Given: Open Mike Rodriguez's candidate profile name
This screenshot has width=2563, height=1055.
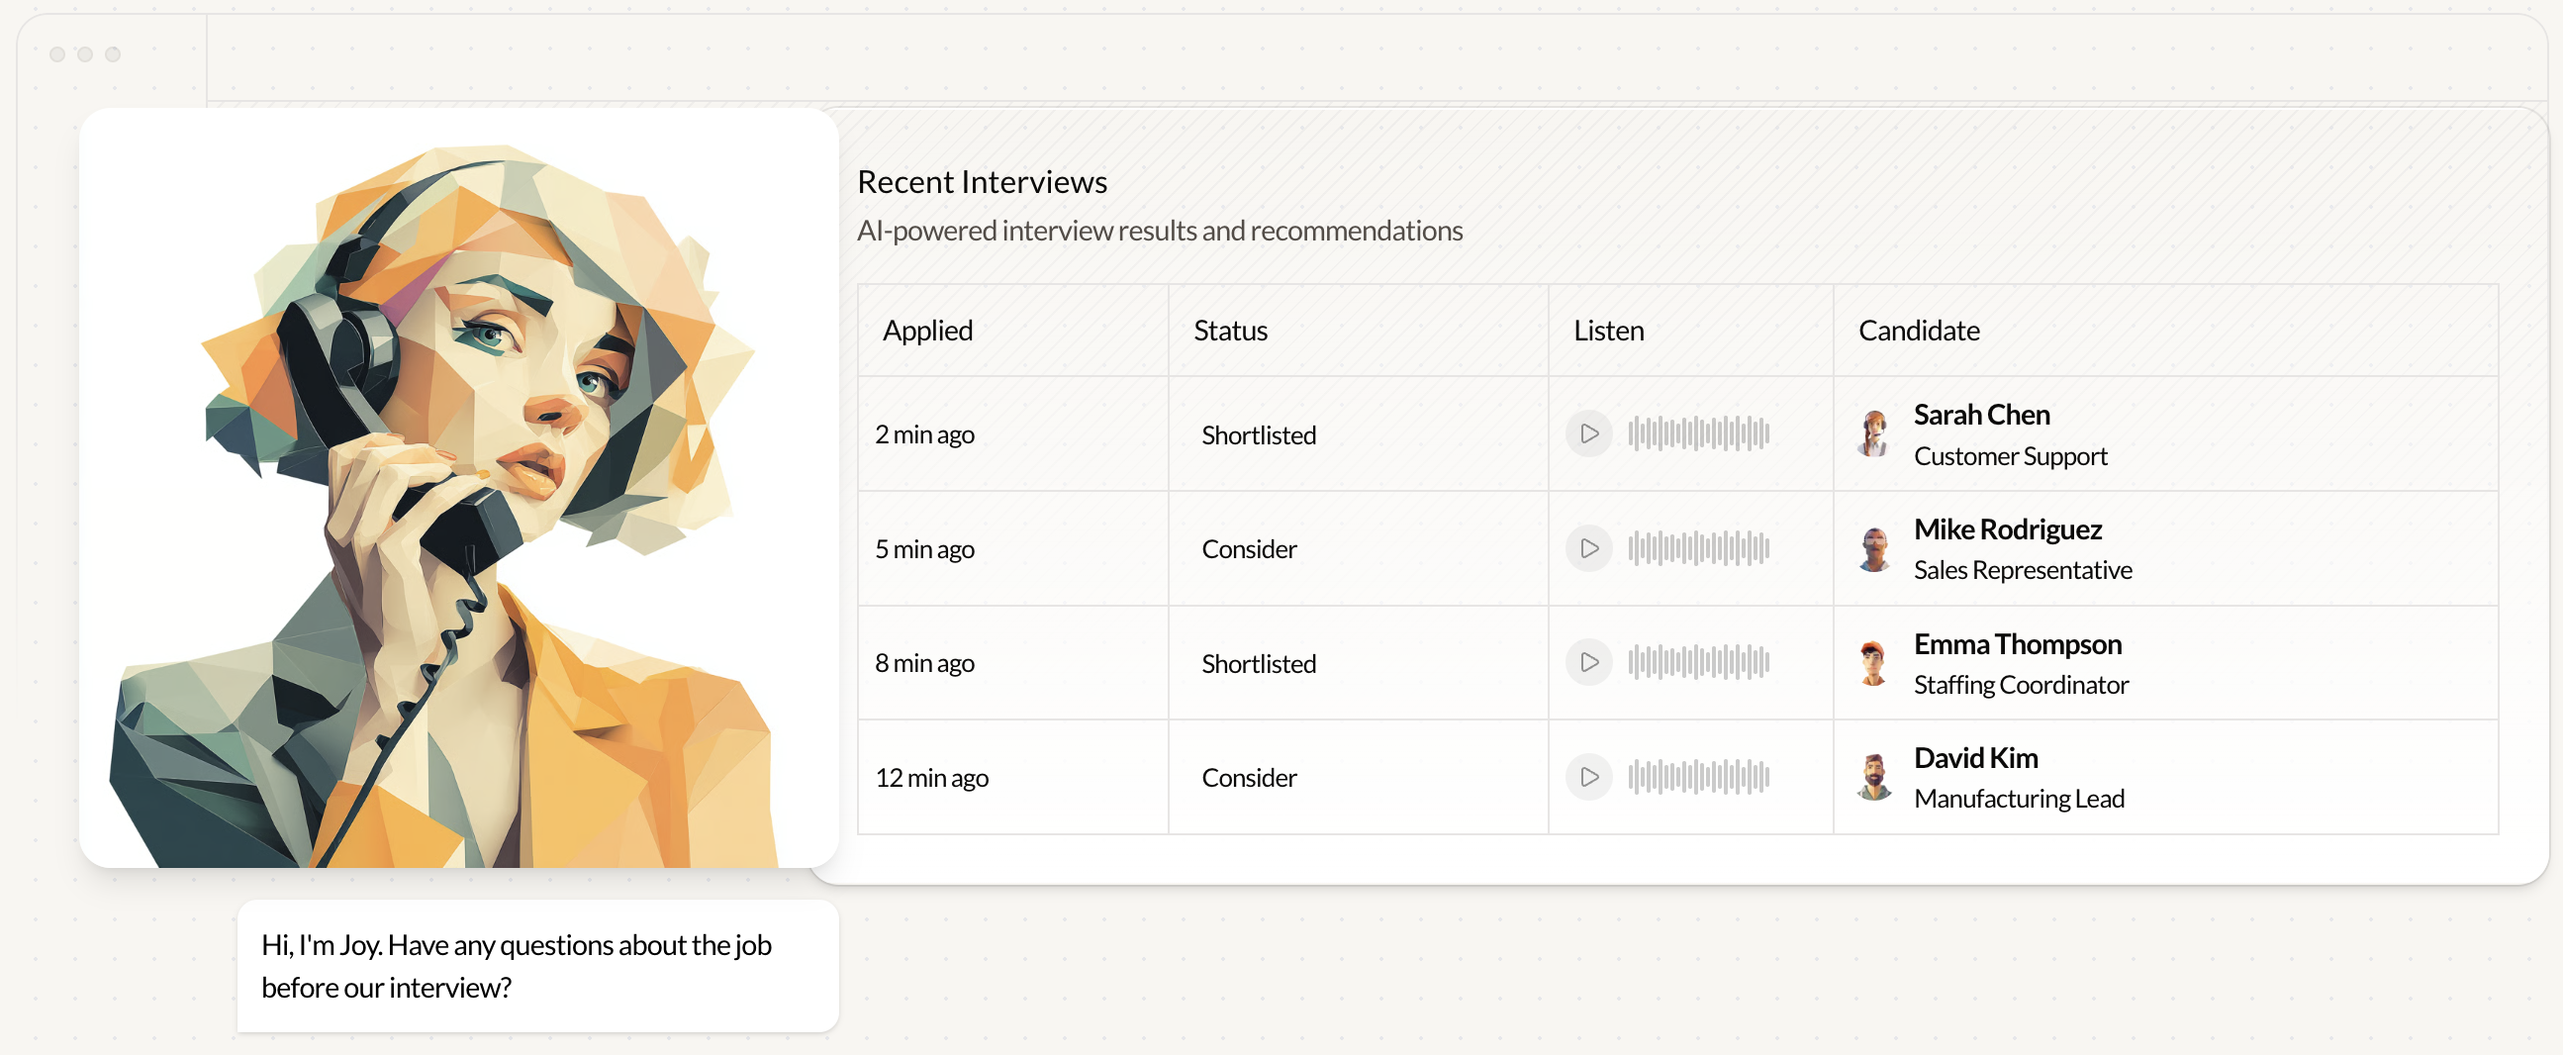Looking at the screenshot, I should point(2007,529).
